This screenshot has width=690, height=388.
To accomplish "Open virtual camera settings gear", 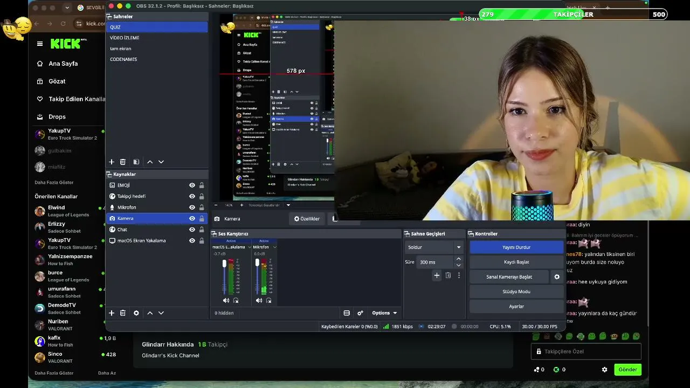I will click(x=557, y=277).
